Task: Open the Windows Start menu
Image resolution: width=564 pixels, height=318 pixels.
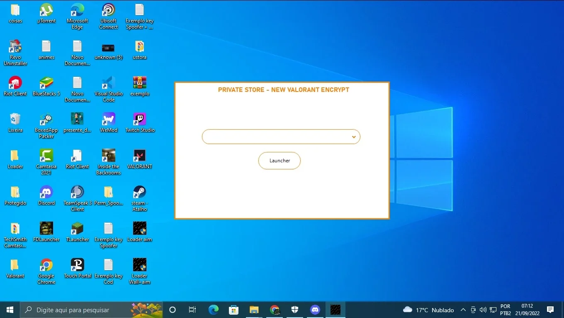Action: click(10, 310)
